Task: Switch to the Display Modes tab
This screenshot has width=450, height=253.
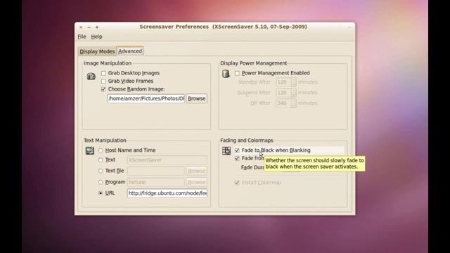Action: click(x=97, y=51)
